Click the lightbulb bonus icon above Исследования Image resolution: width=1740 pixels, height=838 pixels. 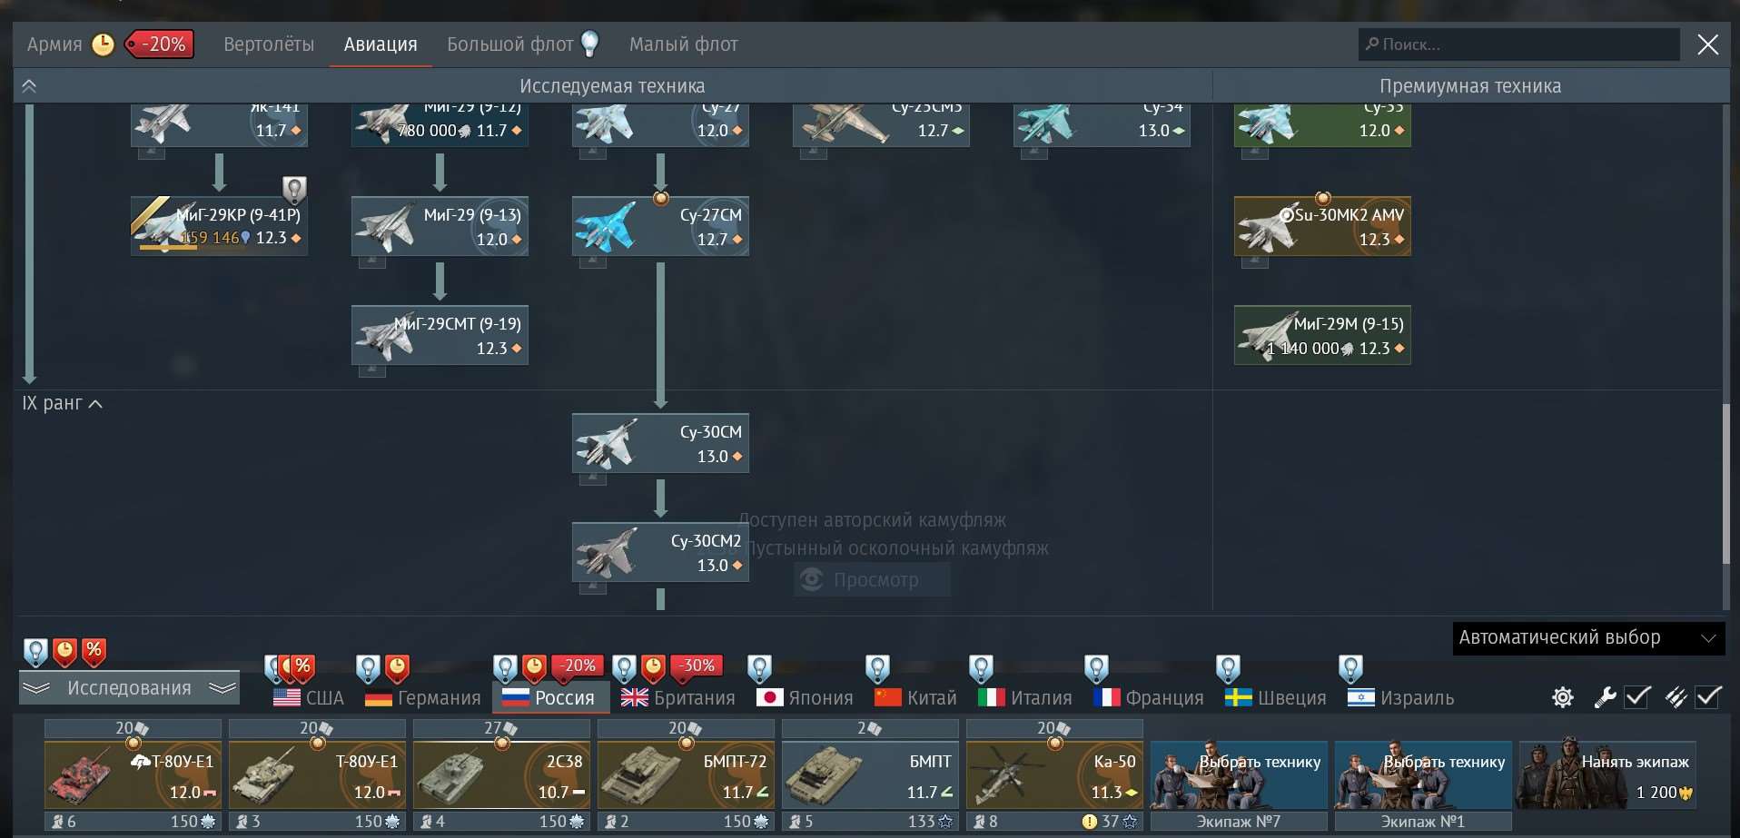pyautogui.click(x=35, y=652)
